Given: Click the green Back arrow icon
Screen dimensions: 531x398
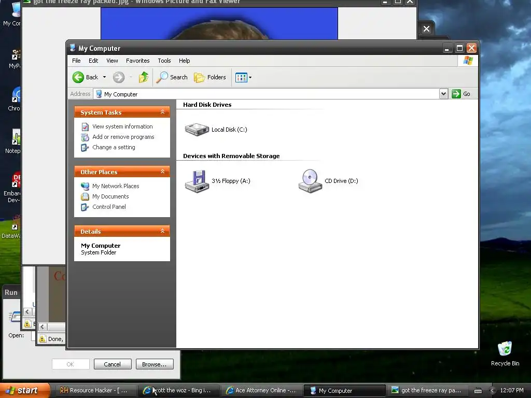Looking at the screenshot, I should tap(78, 77).
